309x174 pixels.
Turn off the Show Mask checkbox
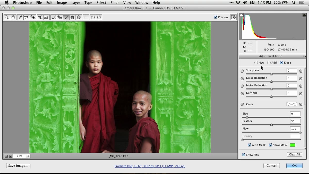coord(270,145)
